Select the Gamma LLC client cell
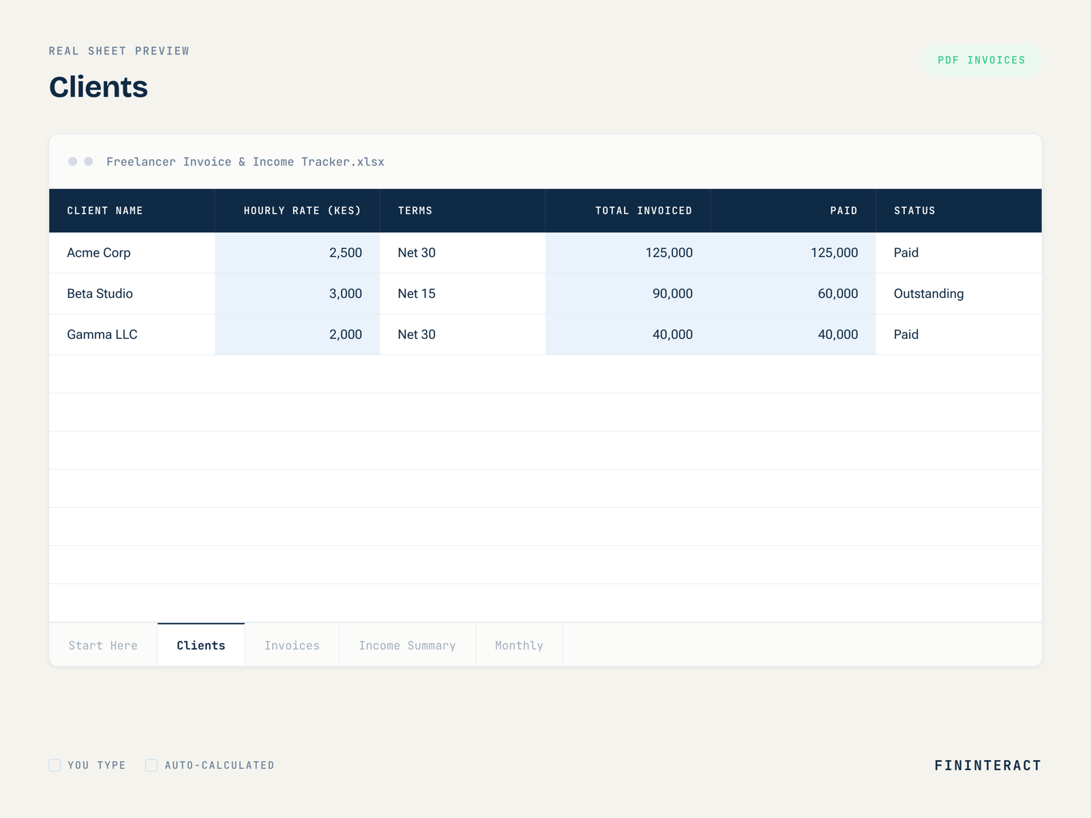This screenshot has width=1091, height=818. 132,335
